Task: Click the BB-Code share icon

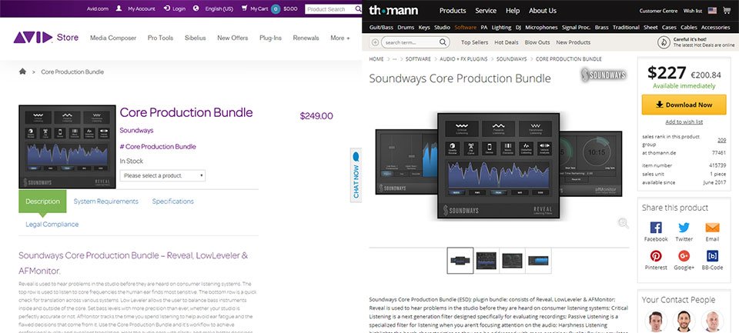Action: pyautogui.click(x=712, y=256)
